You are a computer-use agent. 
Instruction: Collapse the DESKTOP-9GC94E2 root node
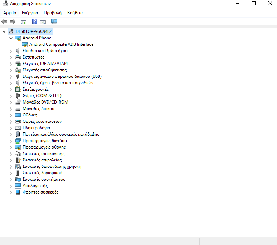point(4,31)
